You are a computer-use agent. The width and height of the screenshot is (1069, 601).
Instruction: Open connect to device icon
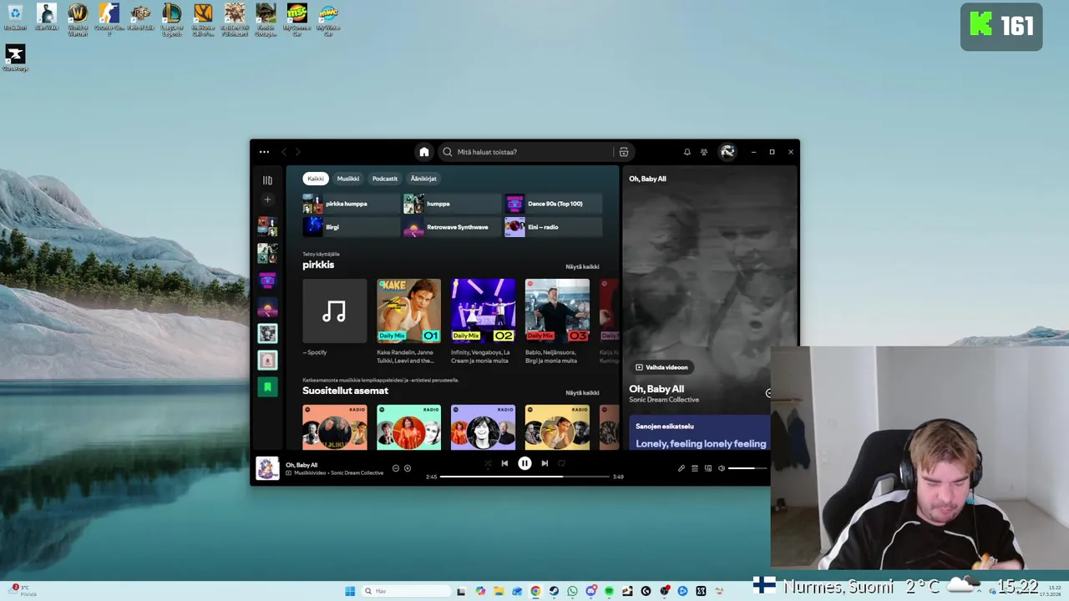tap(708, 468)
